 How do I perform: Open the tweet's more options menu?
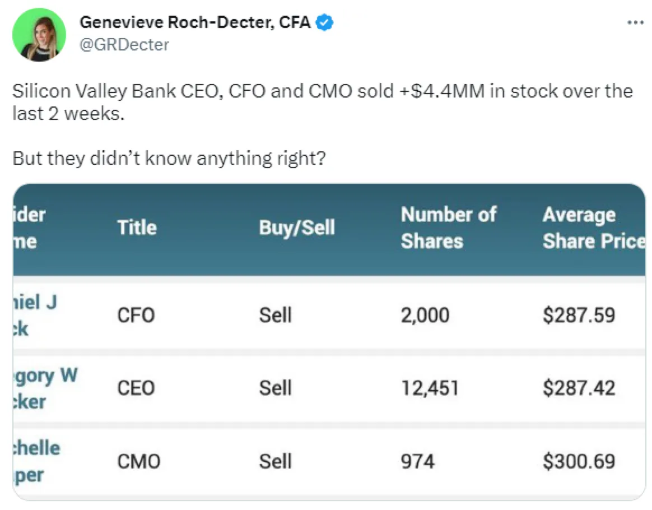click(x=635, y=23)
